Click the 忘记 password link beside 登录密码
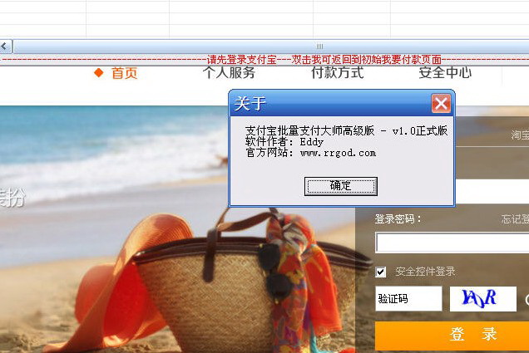This screenshot has width=529, height=353. point(515,219)
